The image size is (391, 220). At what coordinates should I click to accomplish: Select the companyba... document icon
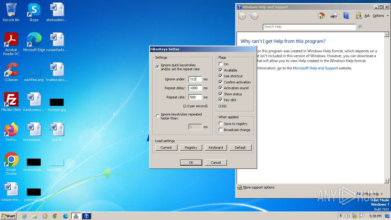tap(11, 192)
